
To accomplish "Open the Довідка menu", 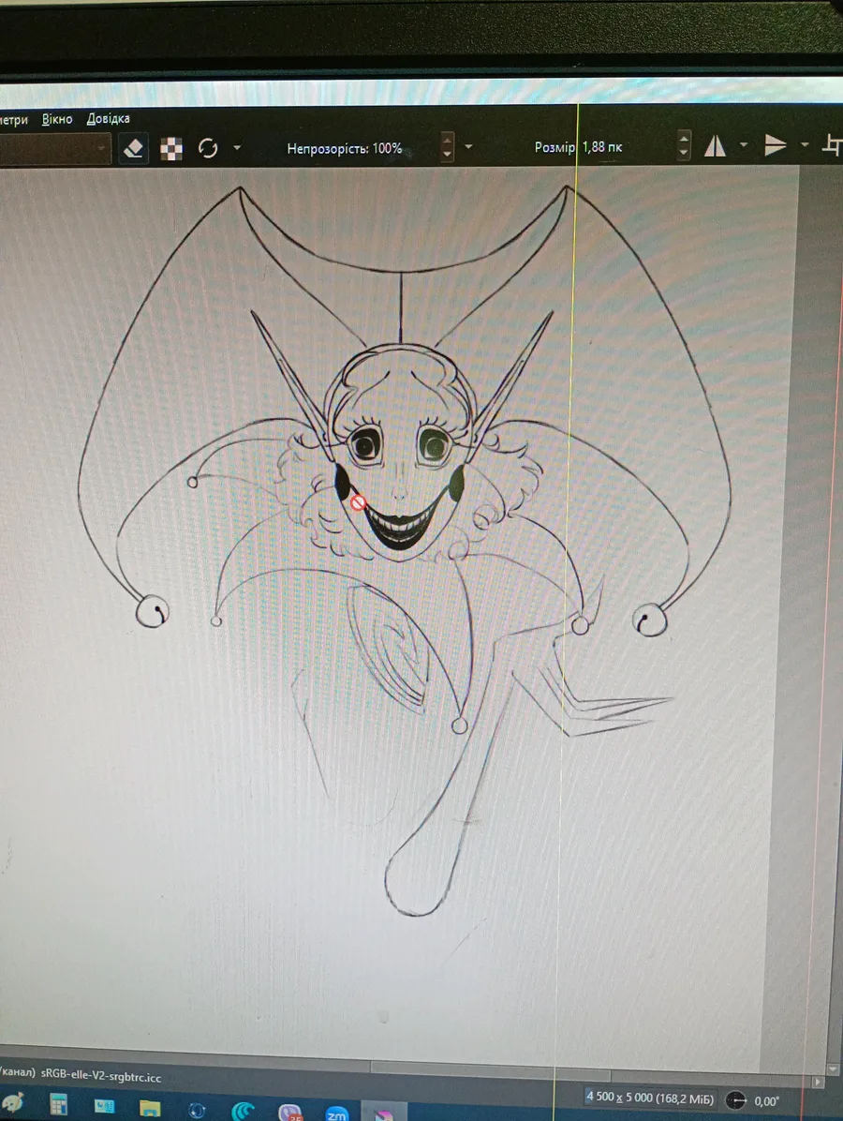I will point(108,118).
